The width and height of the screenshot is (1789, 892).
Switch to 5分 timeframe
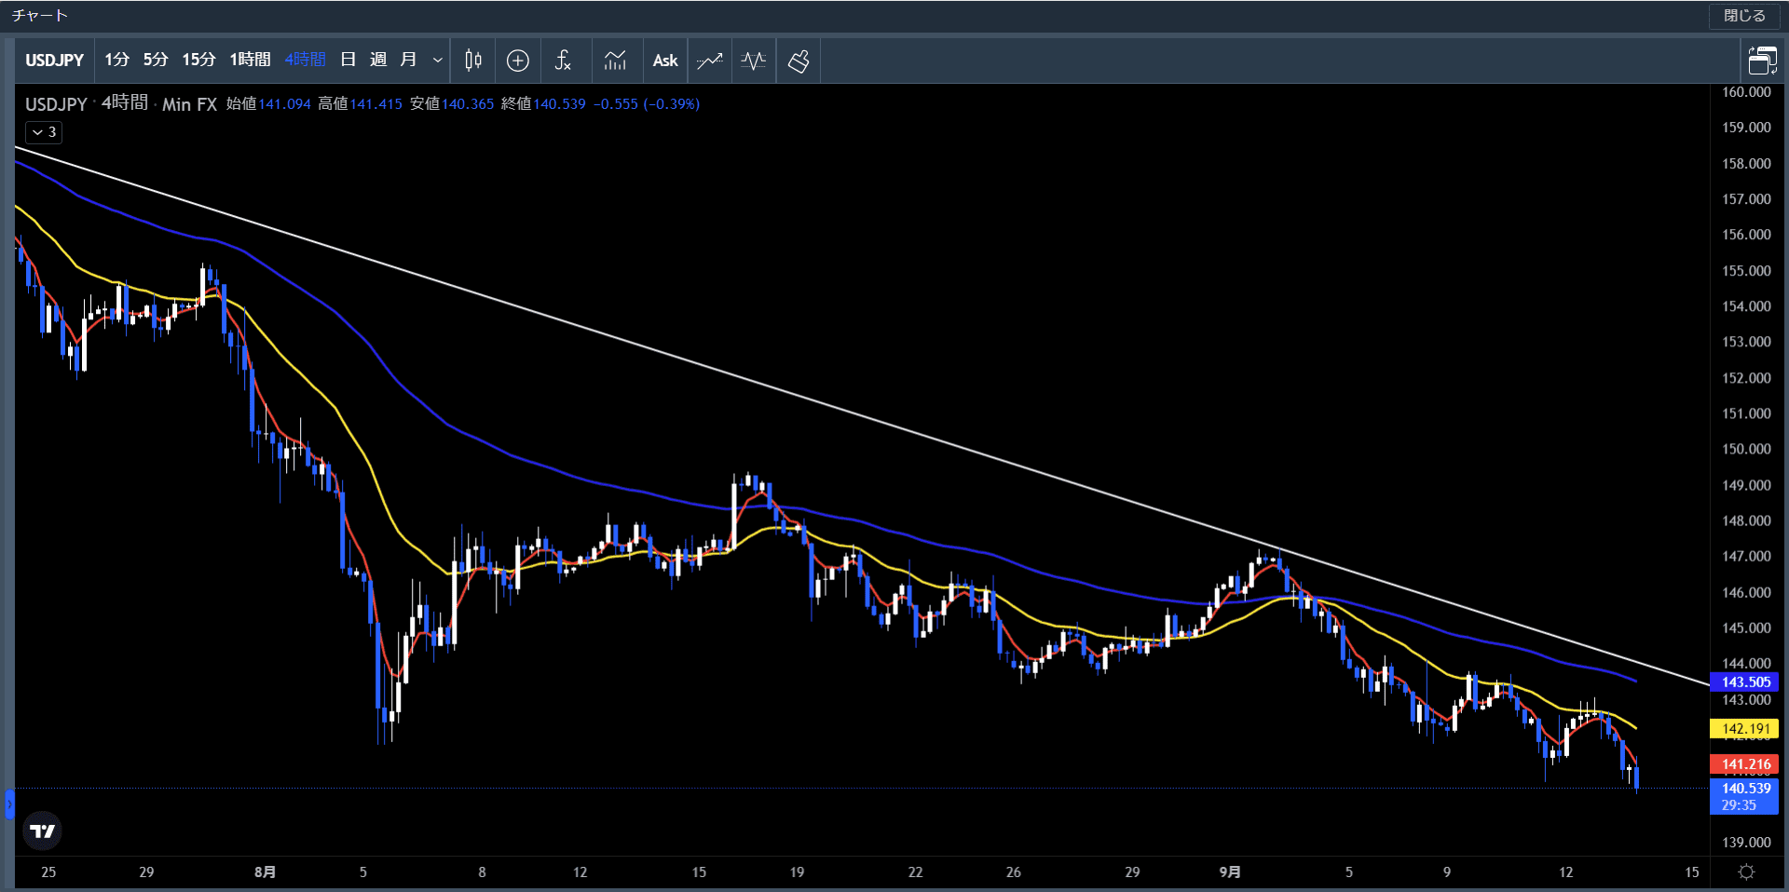[x=156, y=60]
